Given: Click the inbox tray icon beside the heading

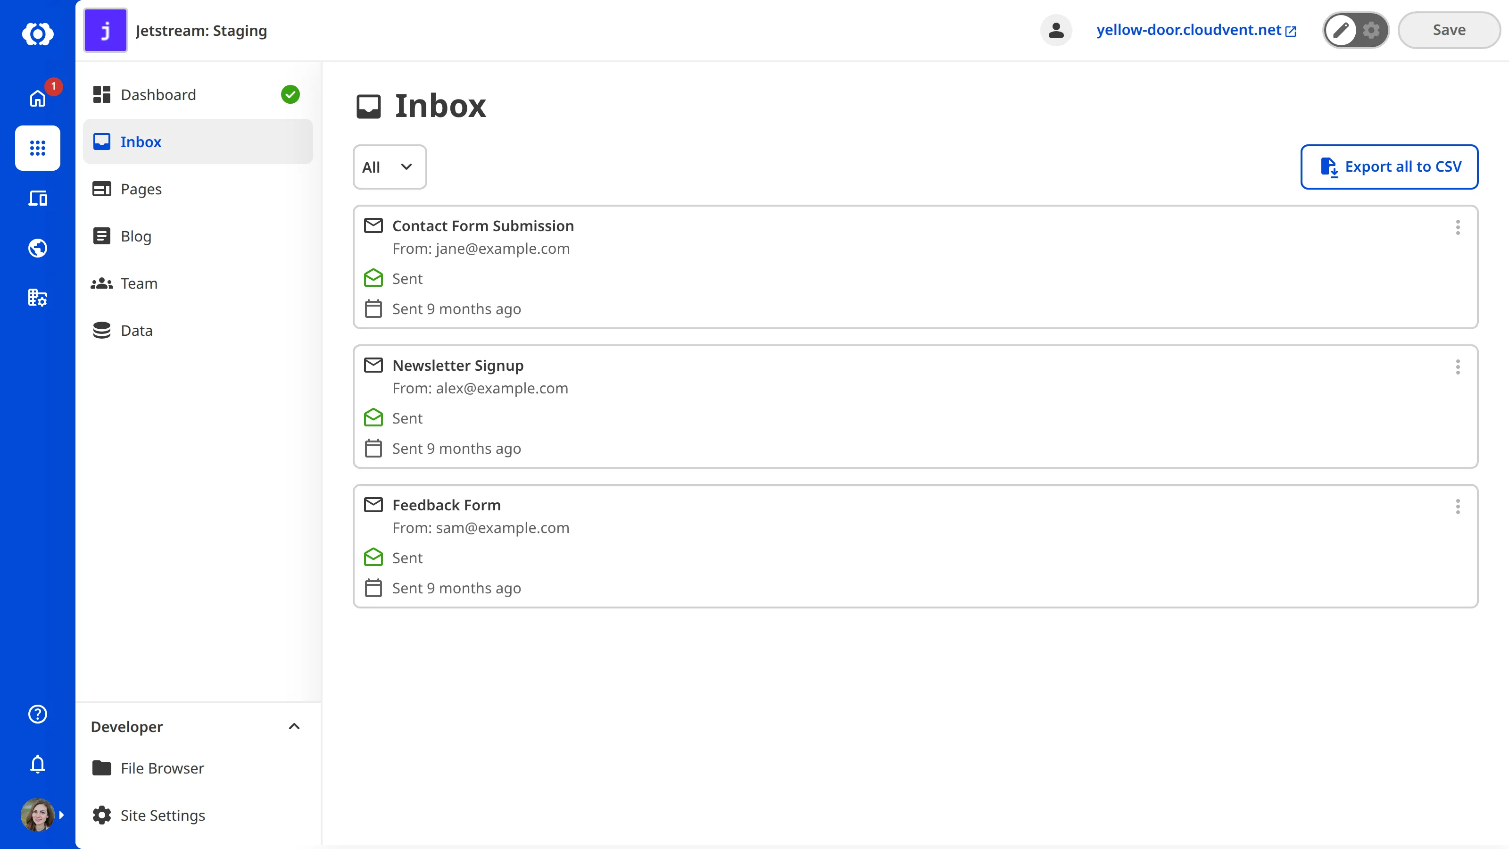Looking at the screenshot, I should [368, 107].
